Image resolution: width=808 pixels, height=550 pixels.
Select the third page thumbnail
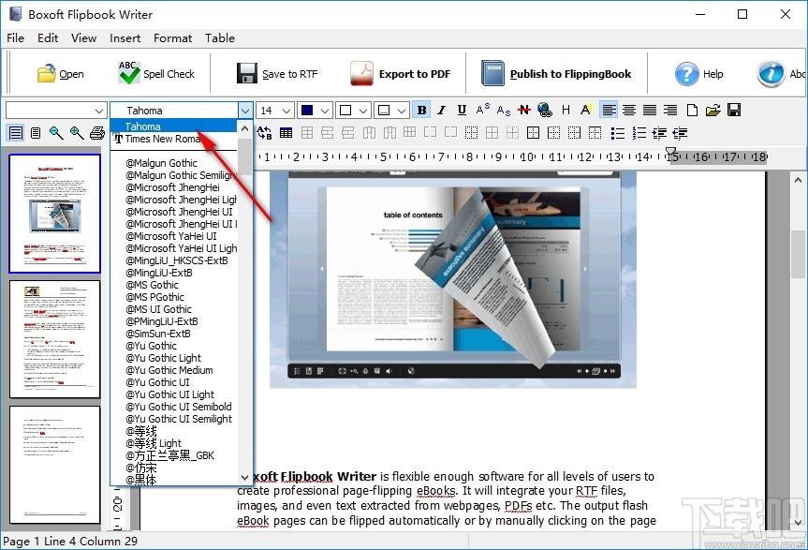(x=53, y=464)
